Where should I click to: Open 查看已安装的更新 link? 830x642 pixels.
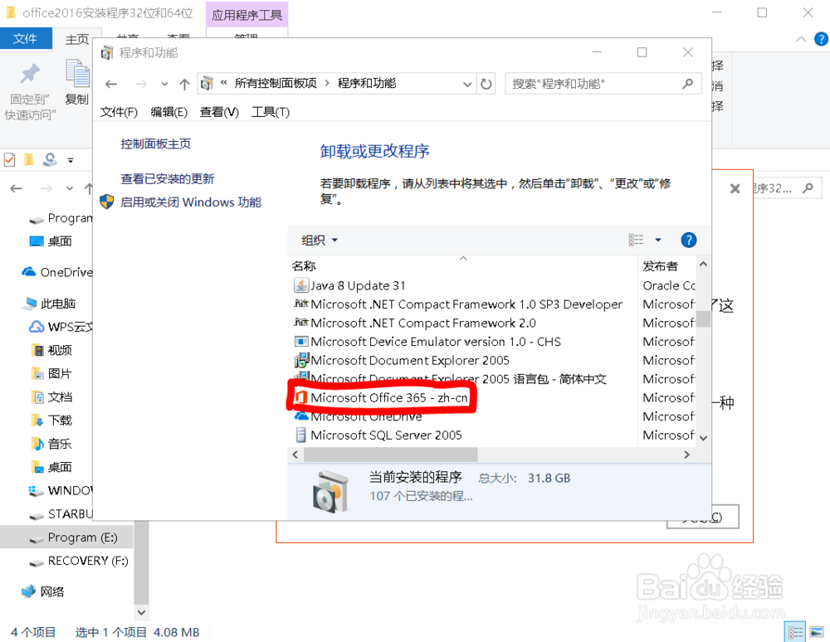pos(168,179)
